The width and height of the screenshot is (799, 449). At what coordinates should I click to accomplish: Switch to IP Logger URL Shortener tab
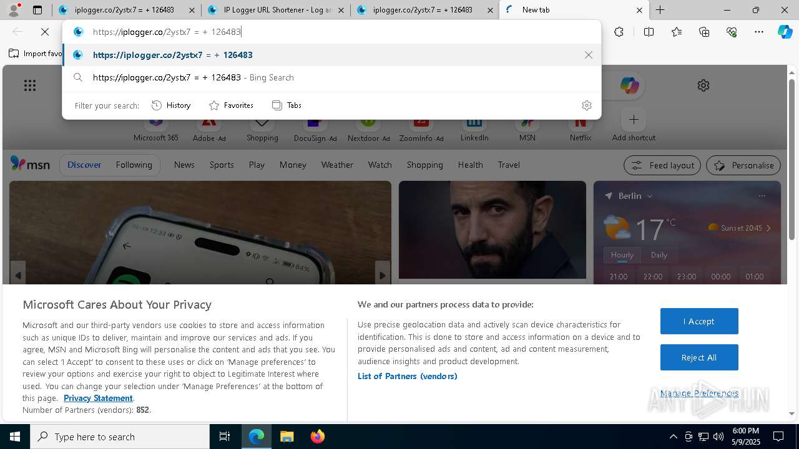pyautogui.click(x=275, y=10)
